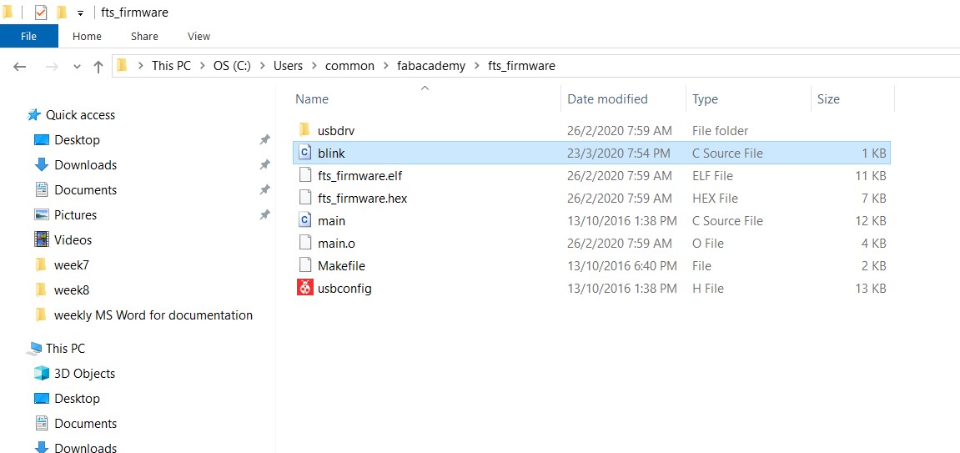The width and height of the screenshot is (960, 453).
Task: Select Desktop under This PC
Action: 77,399
